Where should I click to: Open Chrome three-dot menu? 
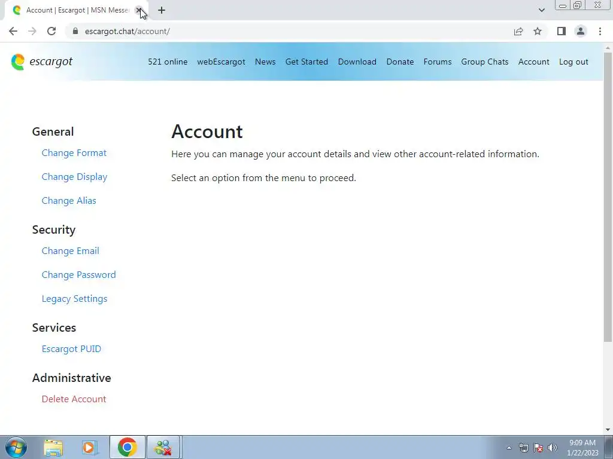[600, 31]
